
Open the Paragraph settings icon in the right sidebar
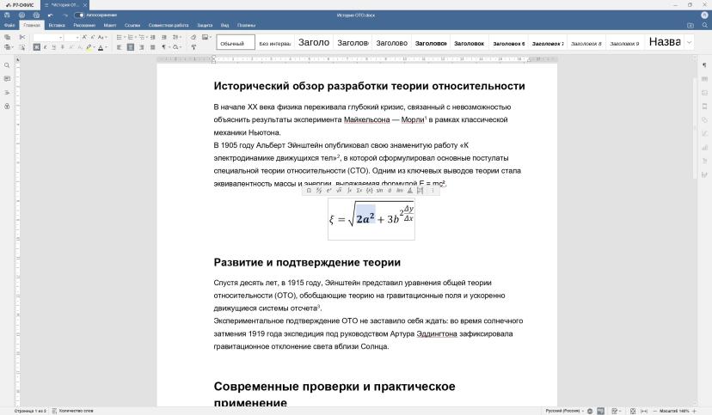point(704,65)
